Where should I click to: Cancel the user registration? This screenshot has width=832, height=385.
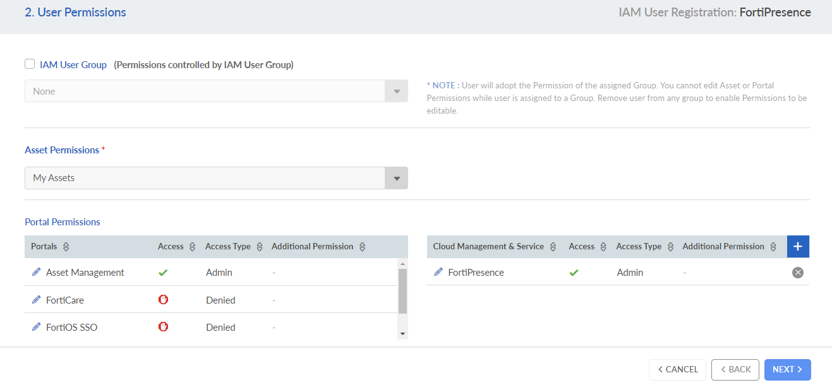click(677, 369)
